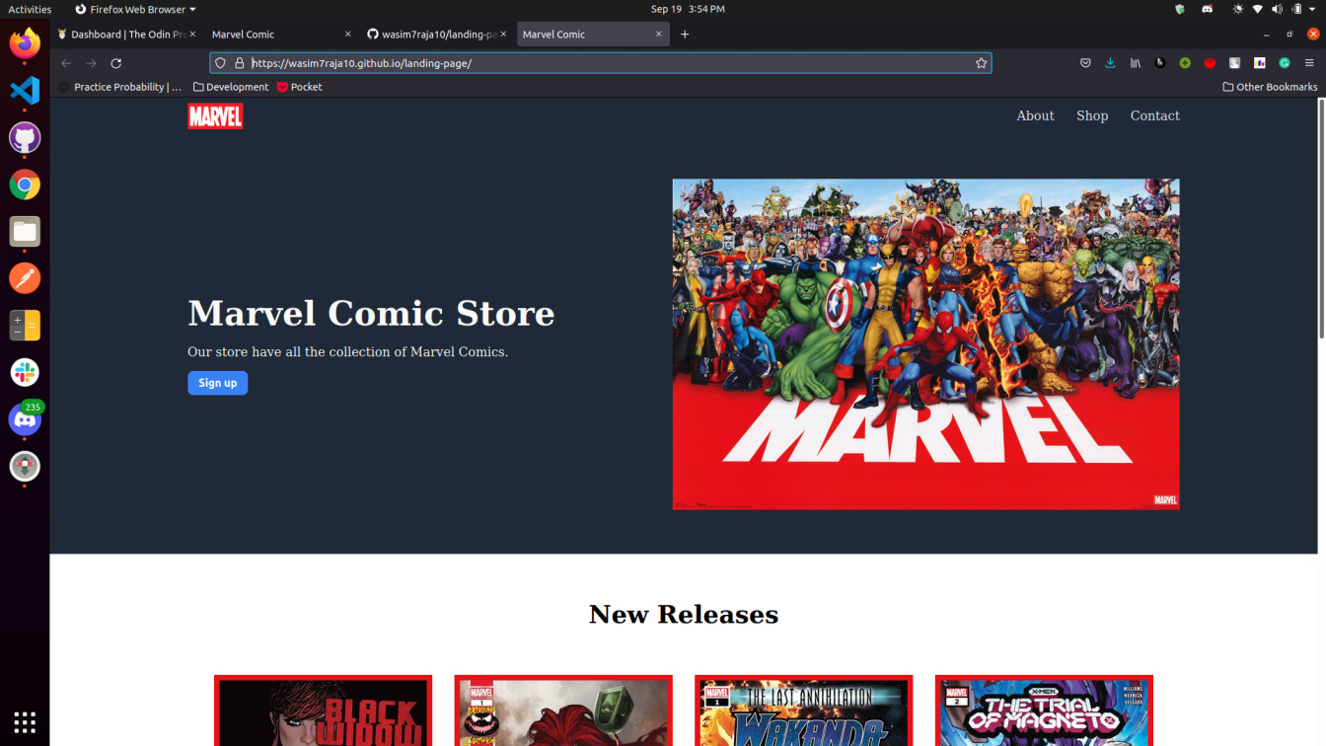Screen dimensions: 1326x746
Task: Bookmark this page using the star icon
Action: tap(981, 62)
